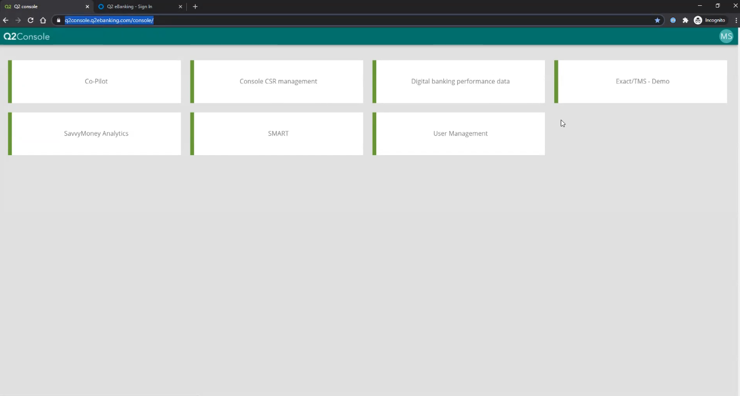Reload the page with refresh icon
The image size is (740, 396).
[x=30, y=20]
